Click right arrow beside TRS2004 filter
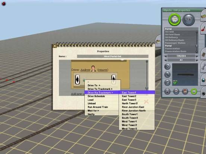 [x=197, y=56]
